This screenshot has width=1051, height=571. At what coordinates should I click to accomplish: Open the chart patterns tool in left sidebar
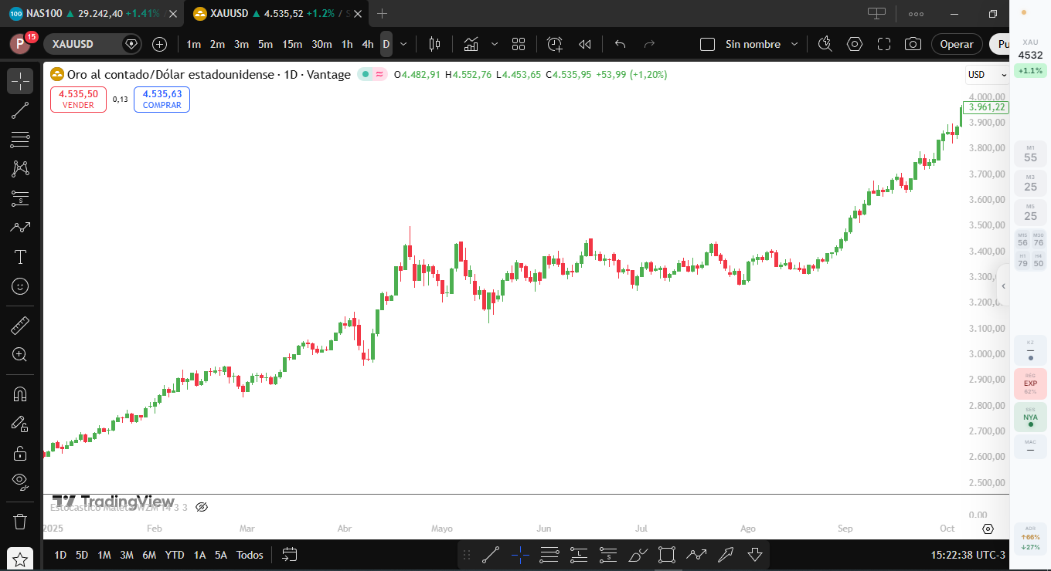pyautogui.click(x=20, y=169)
